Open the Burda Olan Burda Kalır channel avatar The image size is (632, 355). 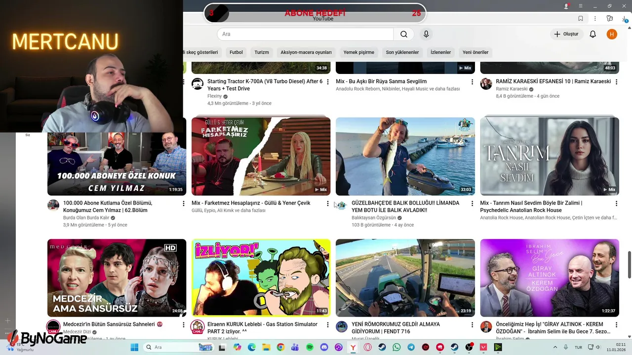[x=53, y=205]
